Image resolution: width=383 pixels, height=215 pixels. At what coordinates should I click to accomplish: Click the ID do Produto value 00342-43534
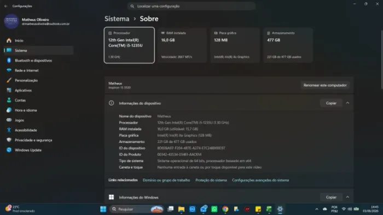179,154
